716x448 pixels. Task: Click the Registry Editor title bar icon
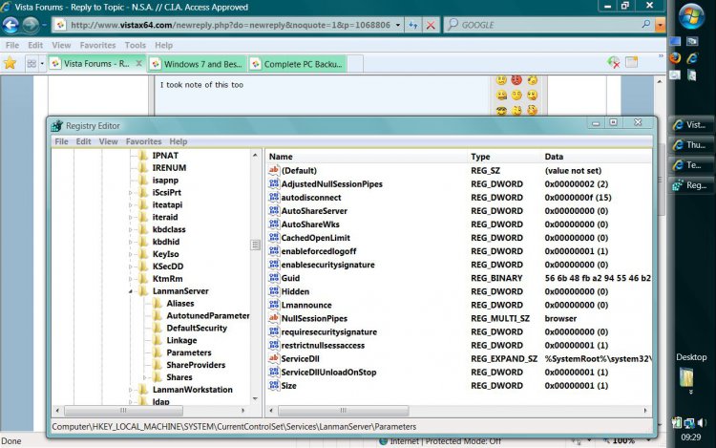pos(56,125)
